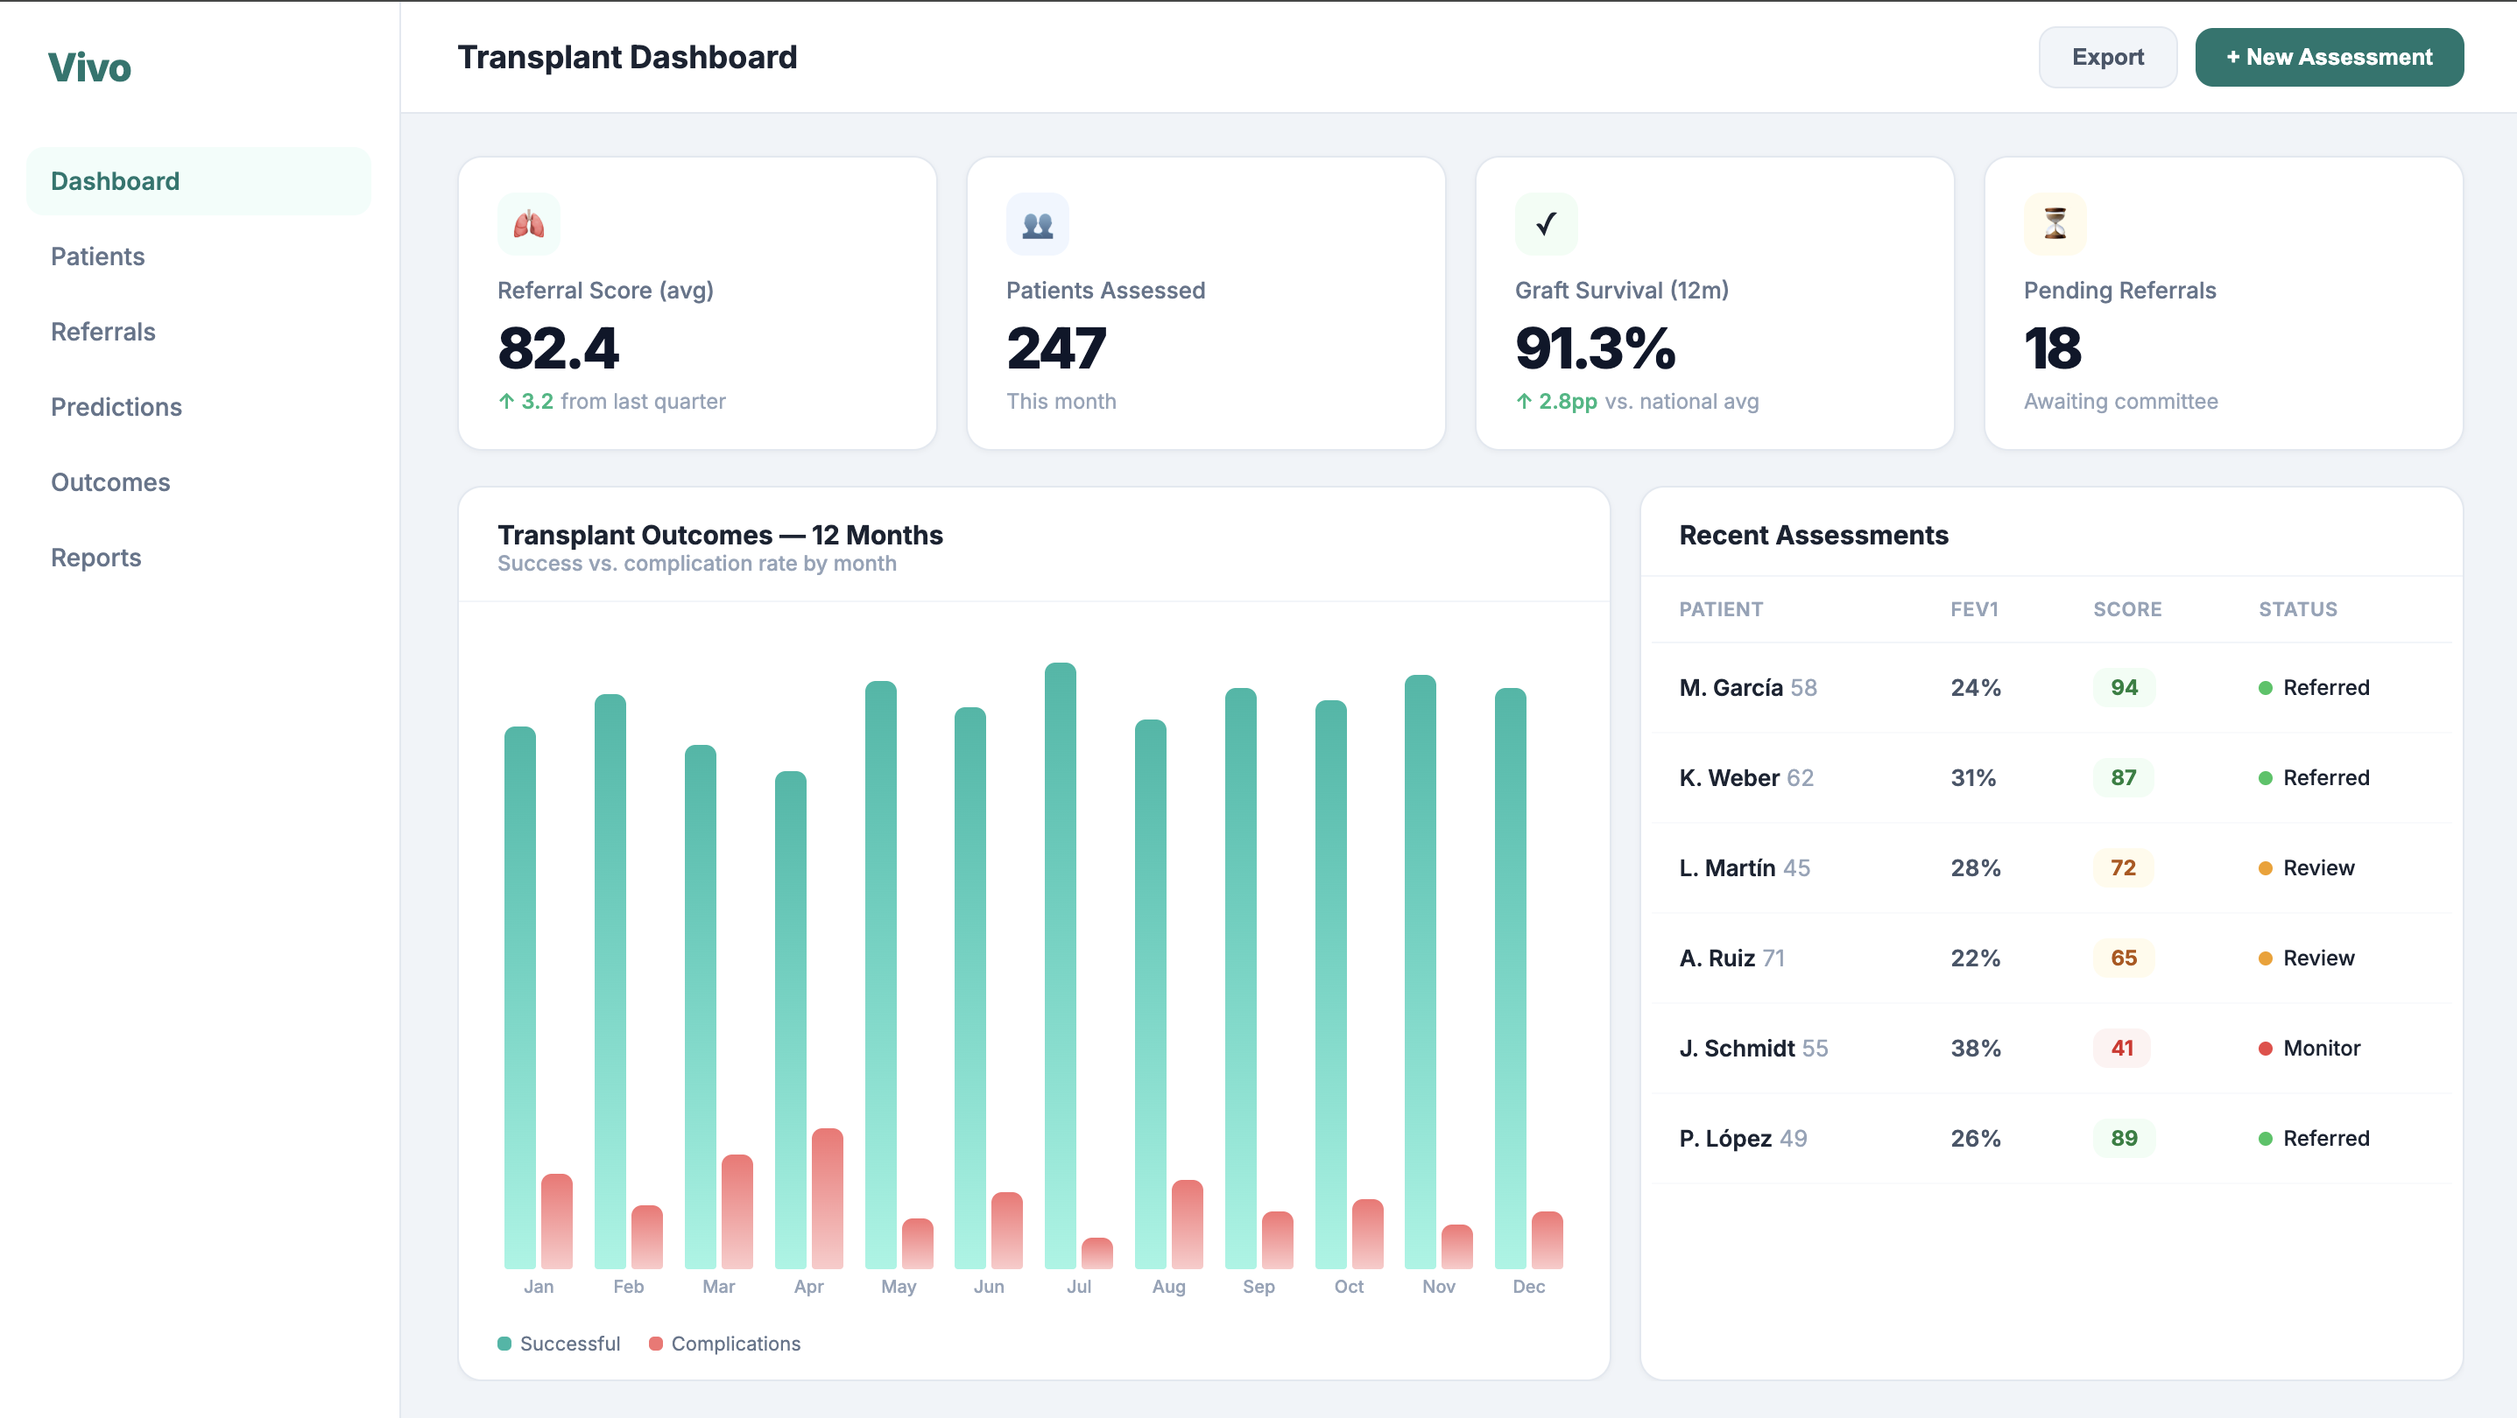The width and height of the screenshot is (2517, 1418).
Task: Click the people icon on Patients Assessed card
Action: pyautogui.click(x=1038, y=225)
